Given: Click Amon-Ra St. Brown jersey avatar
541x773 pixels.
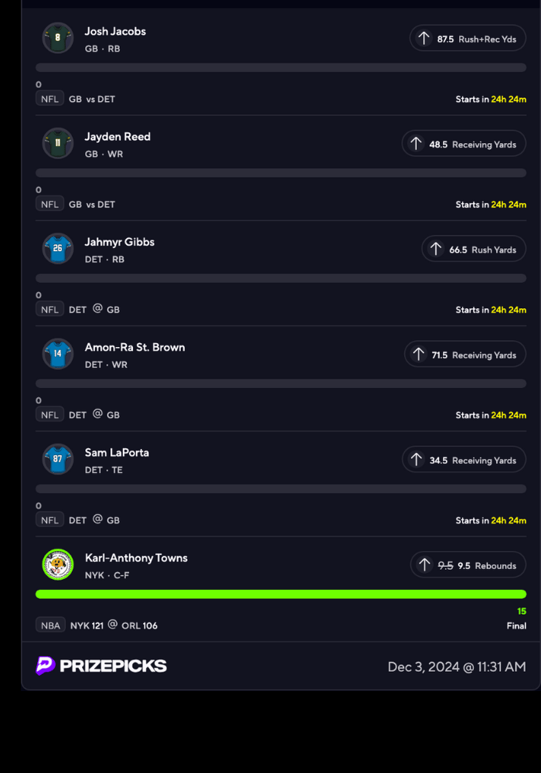Looking at the screenshot, I should pos(58,354).
